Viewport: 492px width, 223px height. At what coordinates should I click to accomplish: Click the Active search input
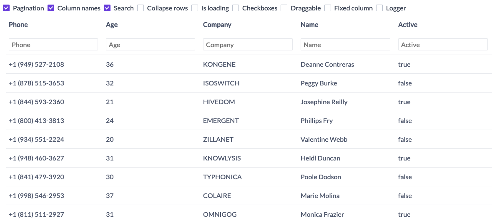click(x=443, y=45)
